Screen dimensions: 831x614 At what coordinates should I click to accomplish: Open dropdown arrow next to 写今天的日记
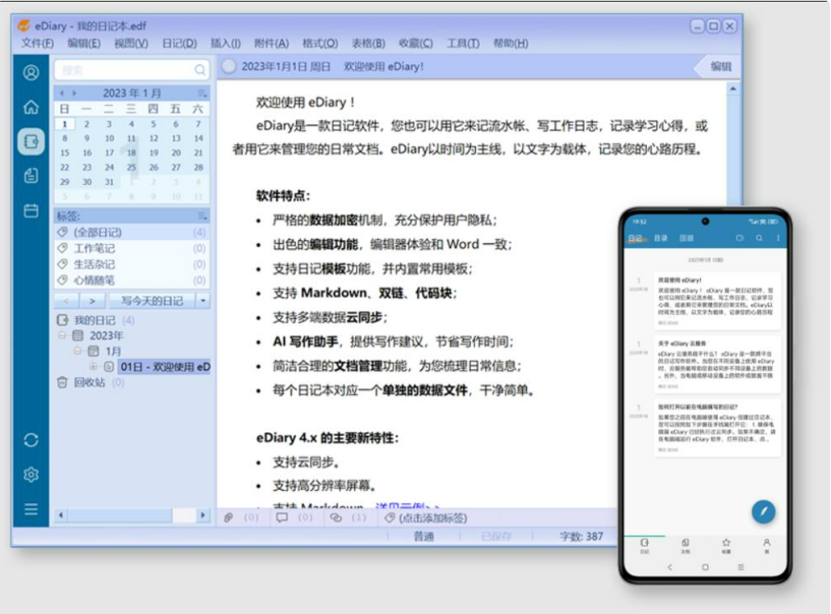(x=202, y=300)
